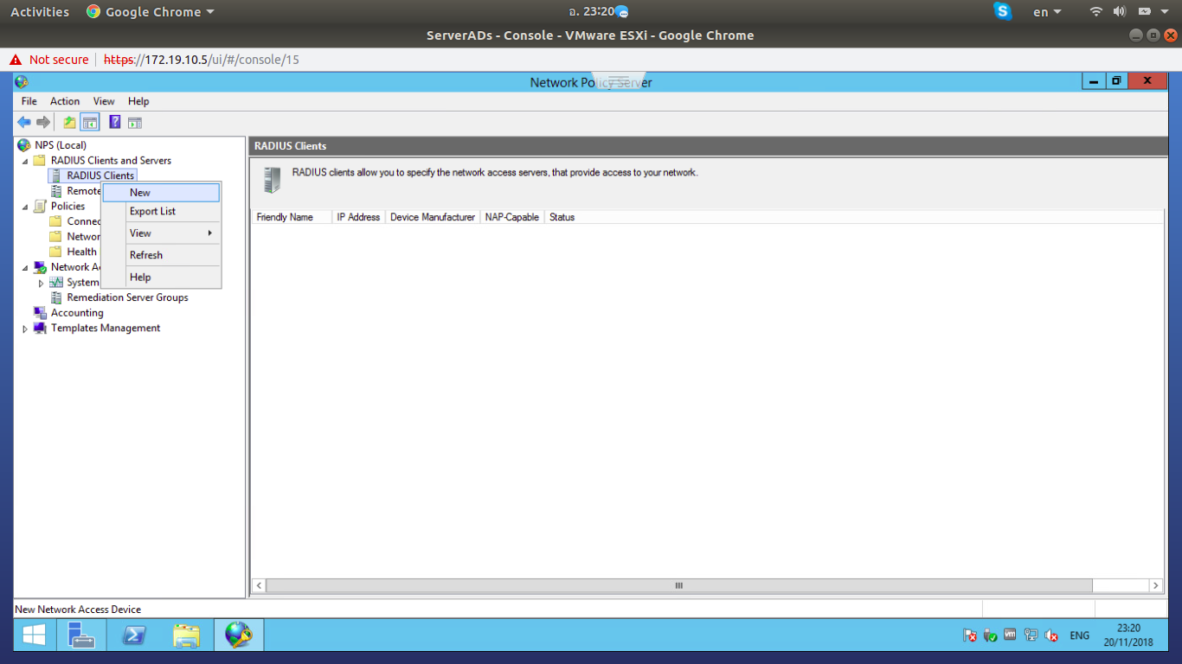Click the Accounting icon in the tree
The image size is (1182, 664).
click(40, 313)
